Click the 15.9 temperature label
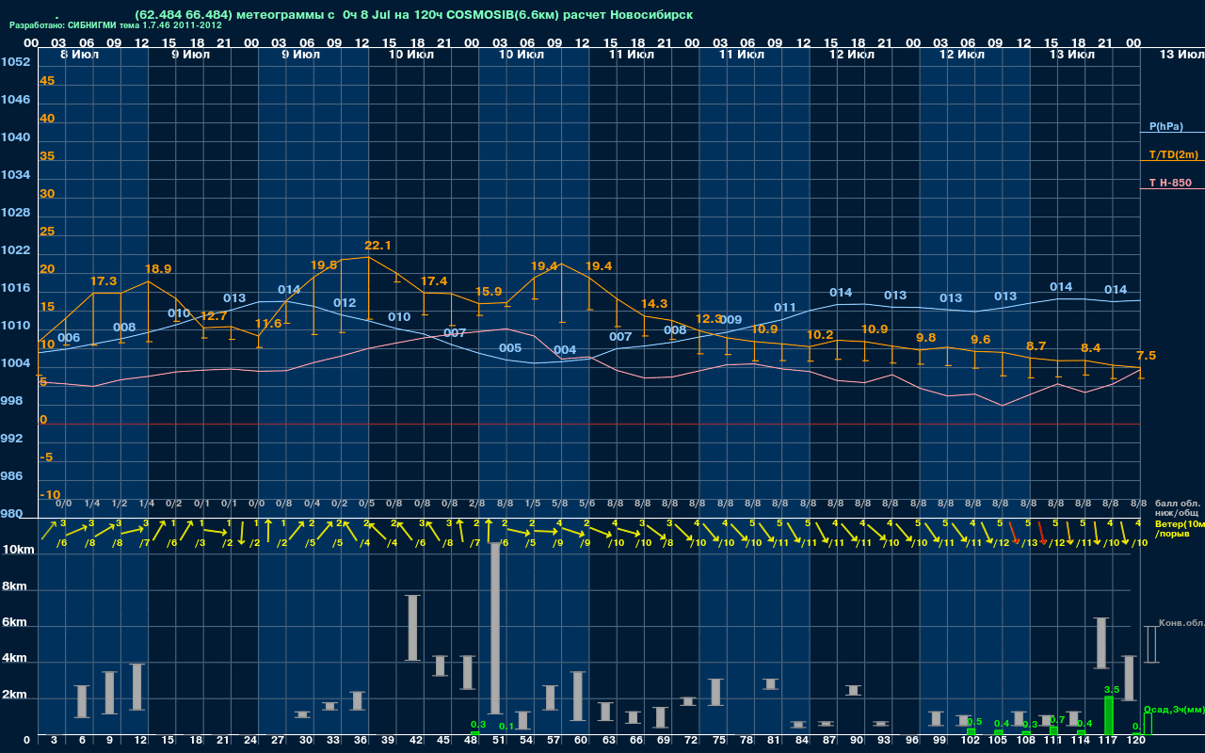The image size is (1205, 753). (x=490, y=292)
